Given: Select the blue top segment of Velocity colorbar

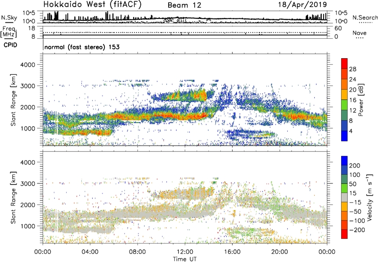Looking at the screenshot, I should 344,161.
